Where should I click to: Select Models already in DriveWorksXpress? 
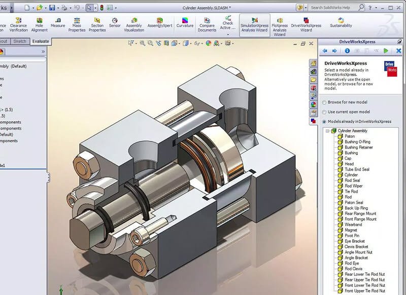coord(324,122)
